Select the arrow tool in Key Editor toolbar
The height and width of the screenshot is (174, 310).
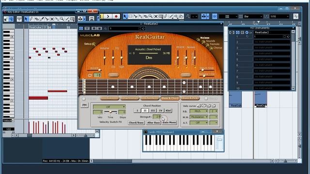click(26, 19)
